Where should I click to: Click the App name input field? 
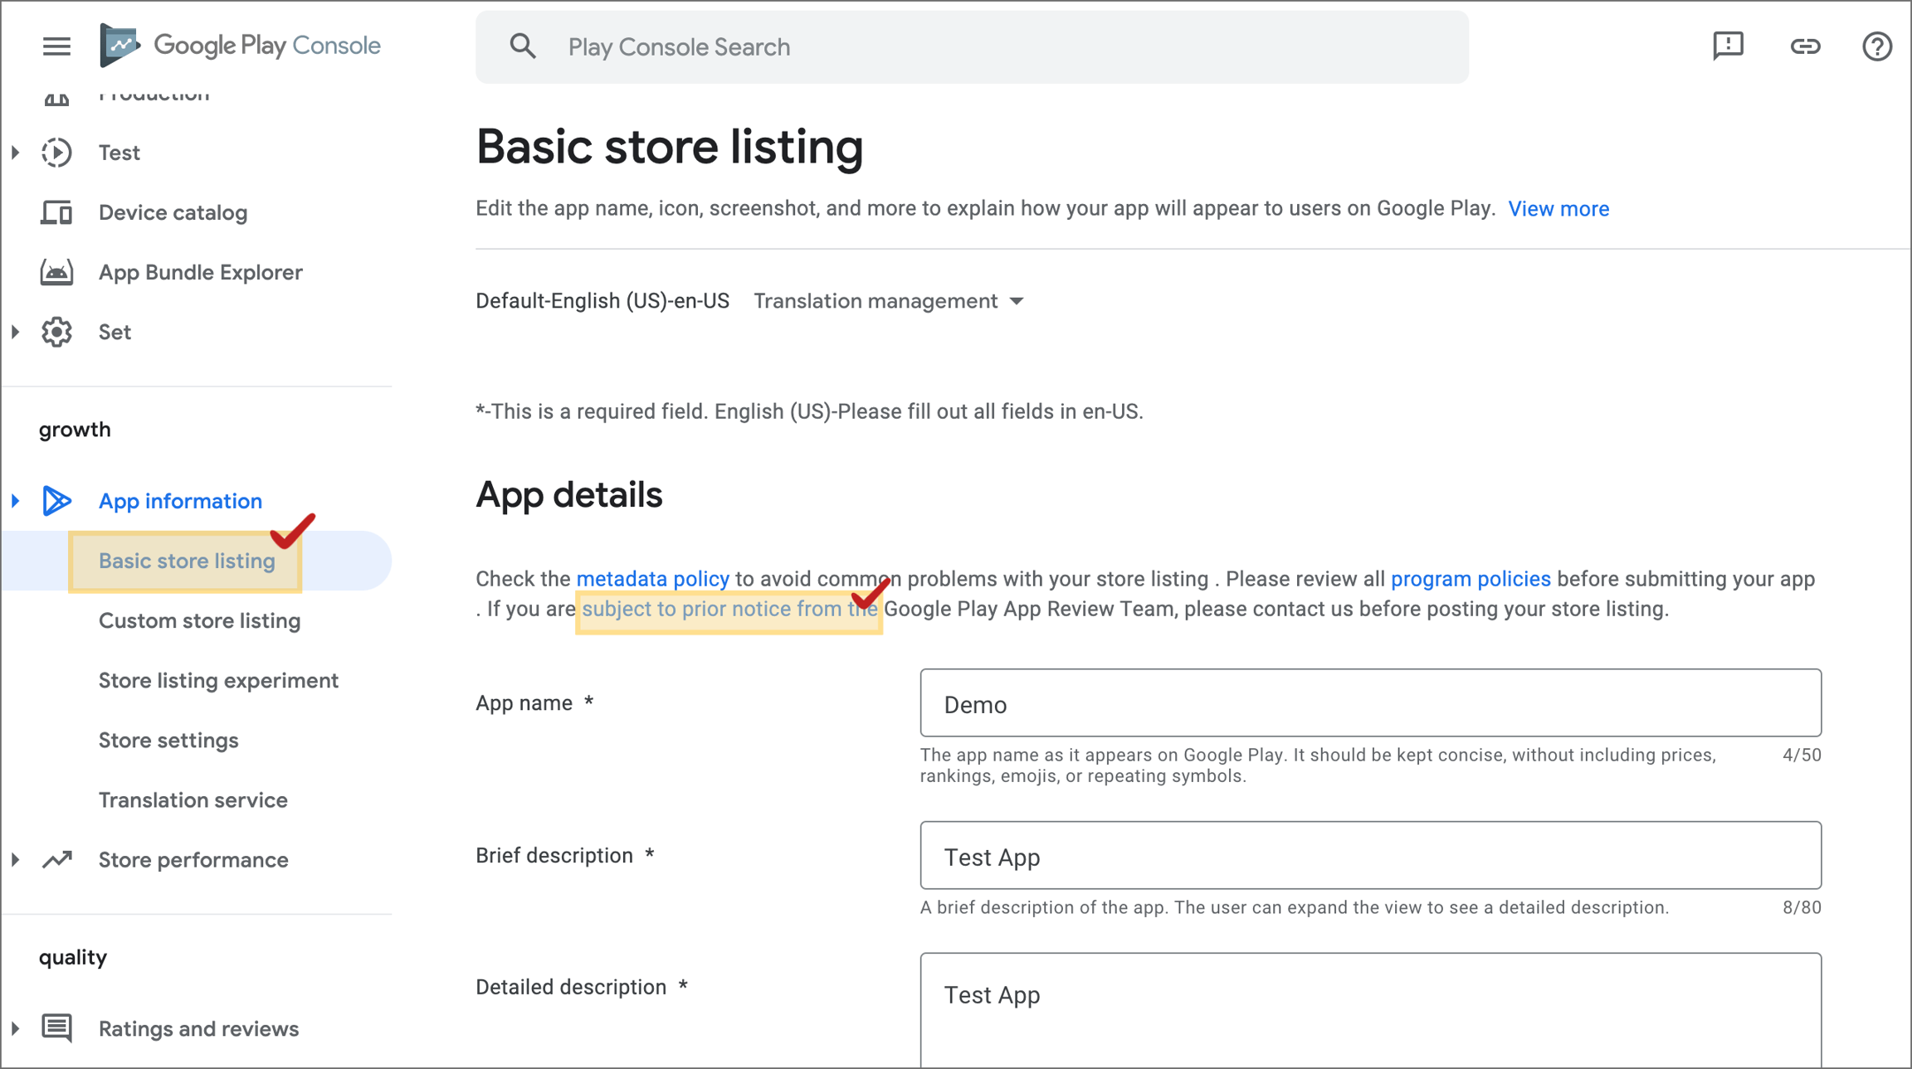coord(1370,703)
